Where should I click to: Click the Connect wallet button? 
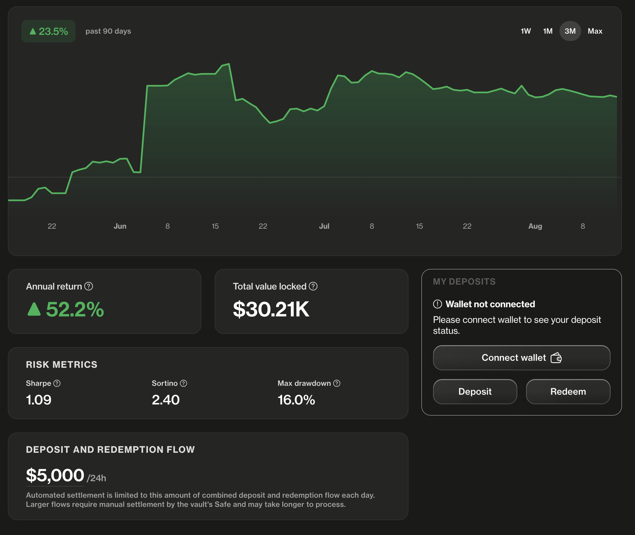click(522, 358)
